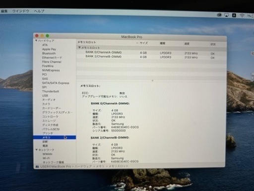Open the ヘルプ menu
Screen dimensions: 254x191
[39, 11]
